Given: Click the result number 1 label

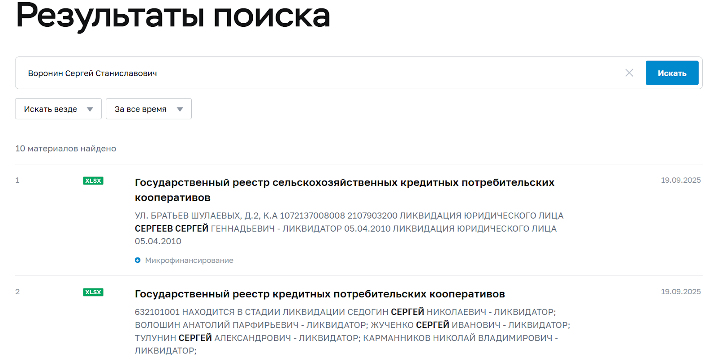Looking at the screenshot, I should click(x=17, y=180).
